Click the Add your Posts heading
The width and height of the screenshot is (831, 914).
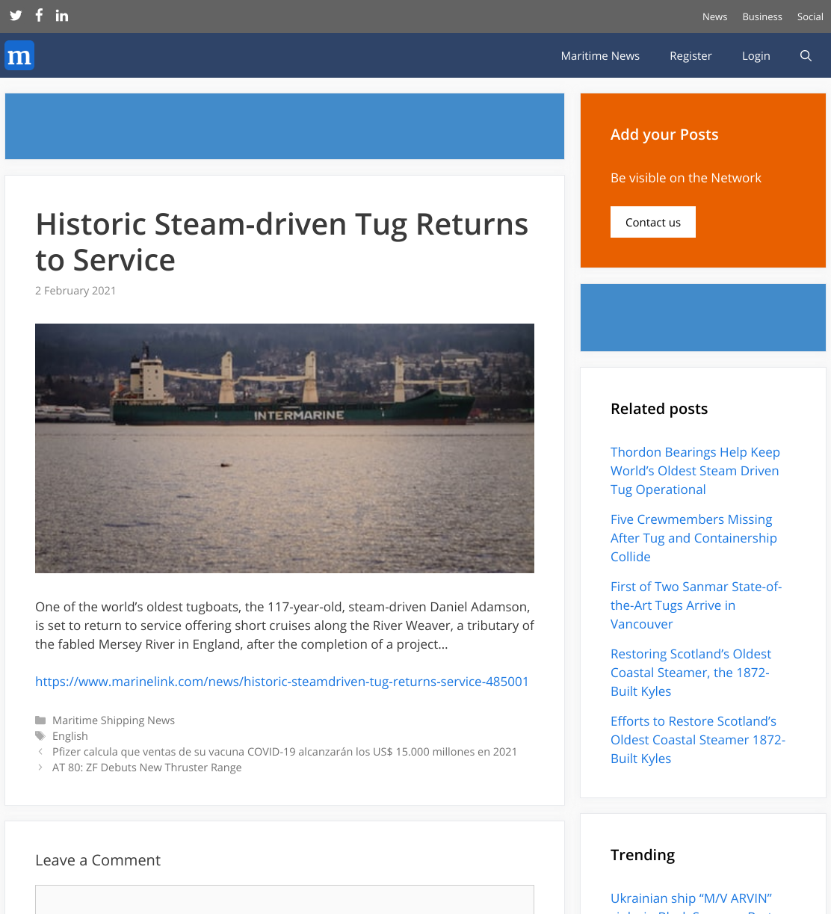pos(664,135)
